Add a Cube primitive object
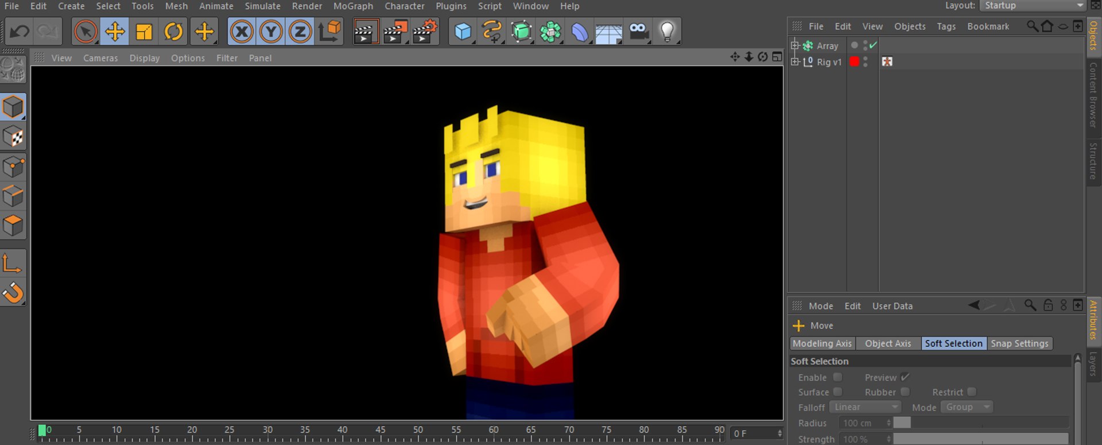 pyautogui.click(x=463, y=31)
